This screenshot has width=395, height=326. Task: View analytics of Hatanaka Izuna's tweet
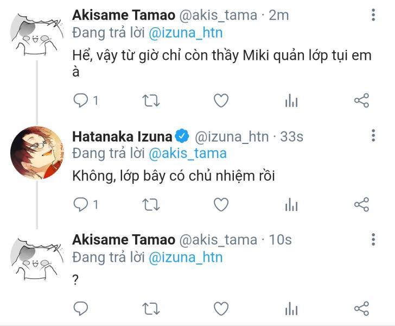[291, 204]
